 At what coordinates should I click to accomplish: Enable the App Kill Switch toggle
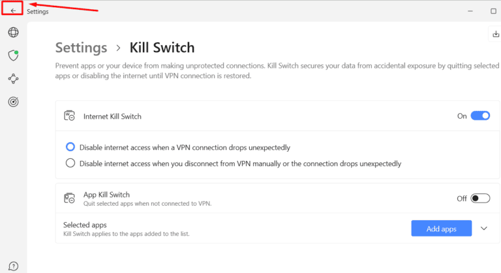pyautogui.click(x=480, y=198)
